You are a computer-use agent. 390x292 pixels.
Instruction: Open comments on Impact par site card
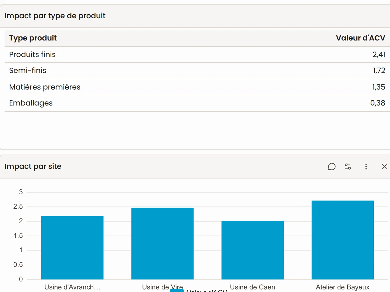point(332,167)
